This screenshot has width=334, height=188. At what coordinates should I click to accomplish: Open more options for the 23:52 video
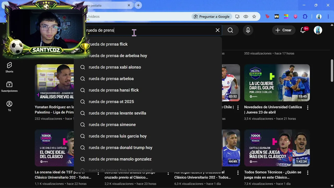click(238, 108)
